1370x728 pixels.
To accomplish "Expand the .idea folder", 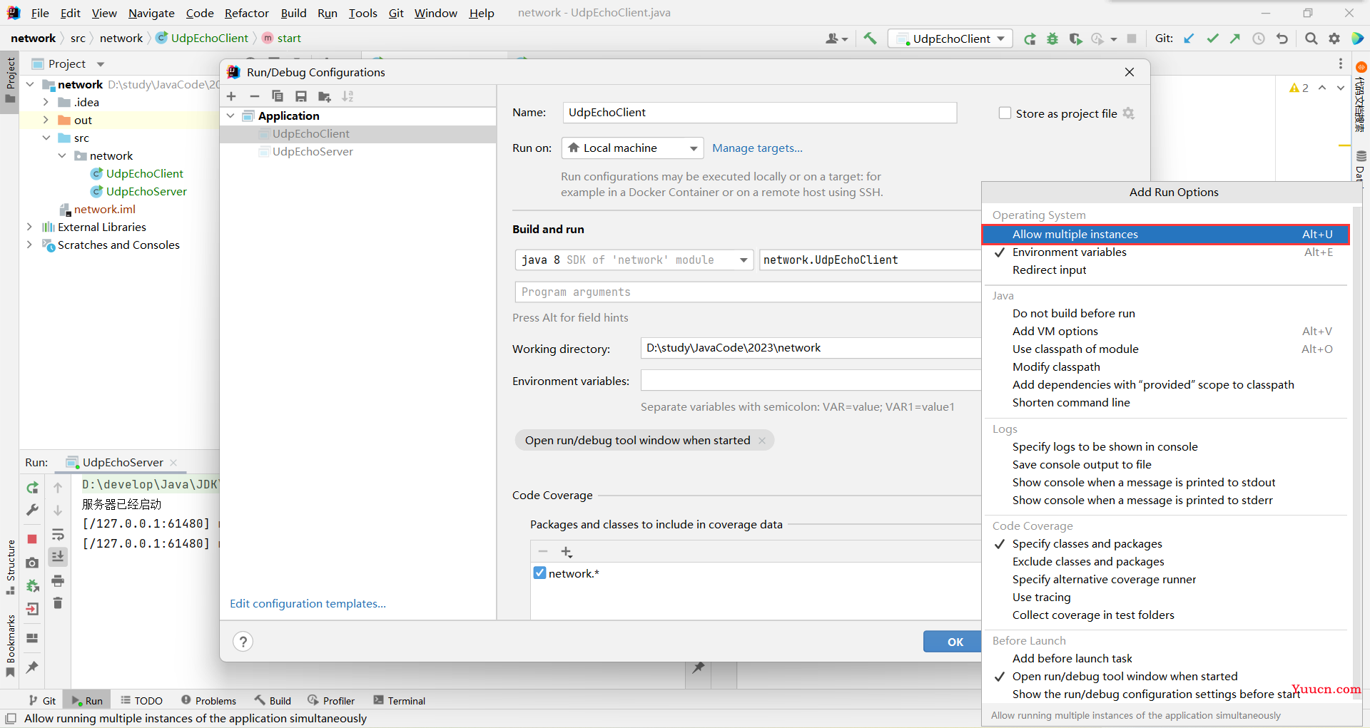I will coord(46,102).
